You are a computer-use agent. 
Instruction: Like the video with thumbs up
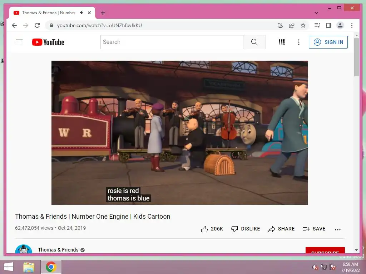pos(212,229)
